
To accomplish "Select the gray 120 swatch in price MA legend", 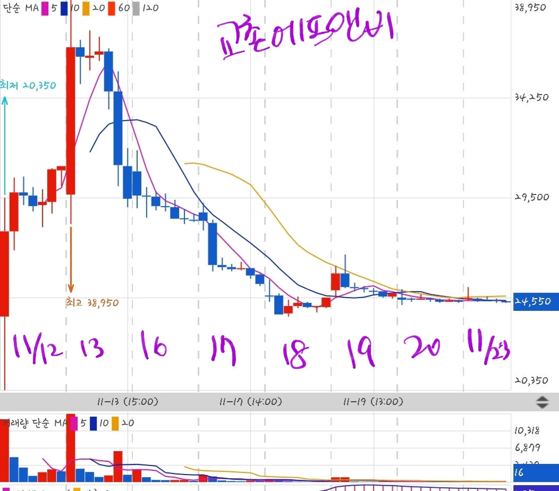I will coord(136,8).
